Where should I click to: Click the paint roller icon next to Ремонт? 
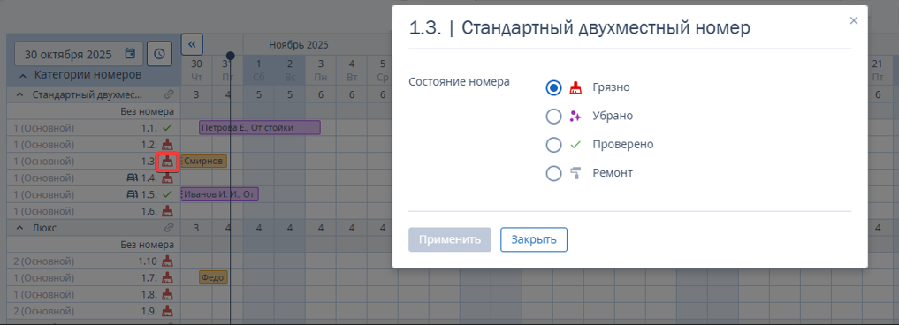(x=575, y=173)
